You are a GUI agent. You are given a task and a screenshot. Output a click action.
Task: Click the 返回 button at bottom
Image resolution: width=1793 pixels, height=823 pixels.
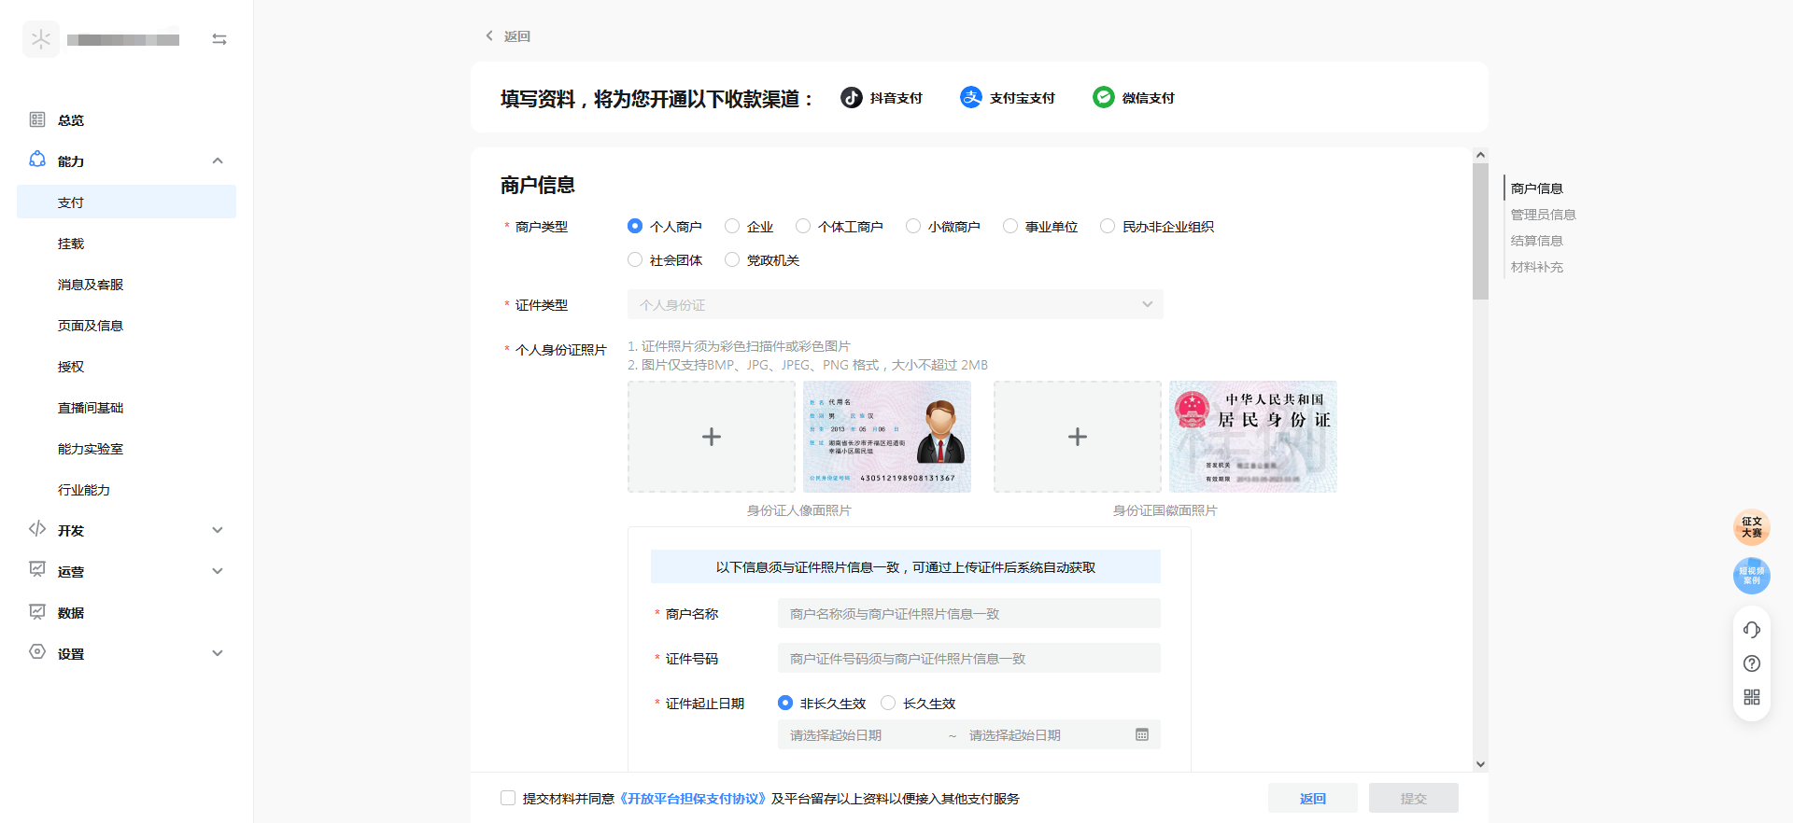pyautogui.click(x=1312, y=798)
